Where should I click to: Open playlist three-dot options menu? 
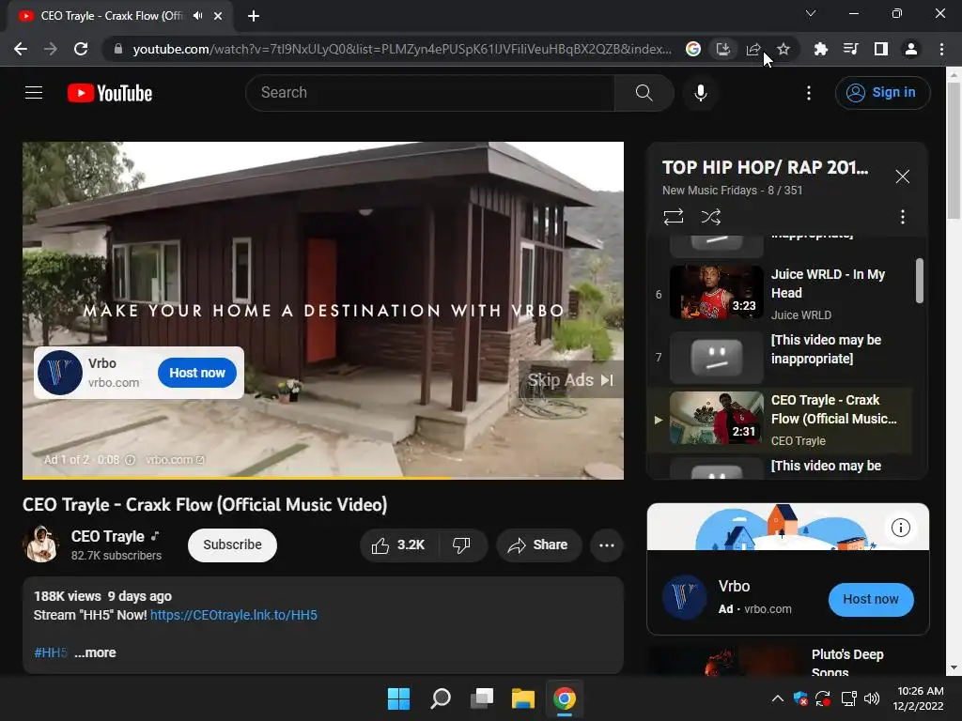coord(903,217)
